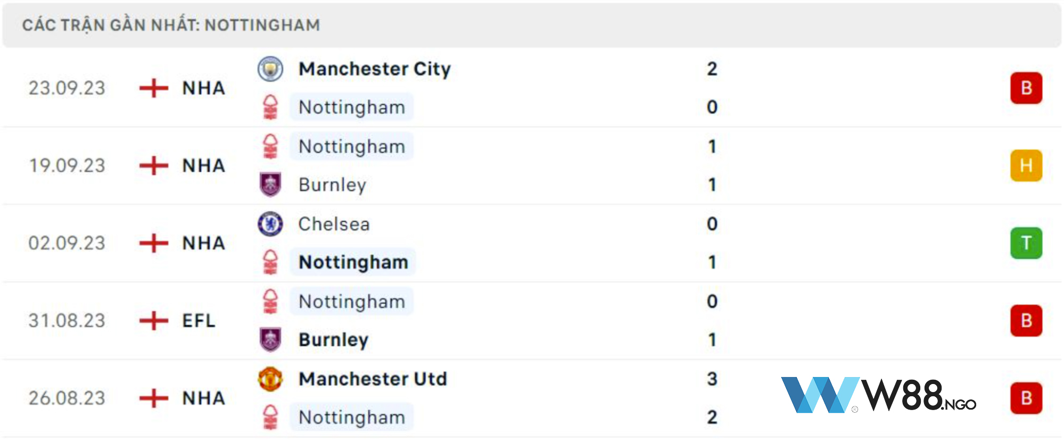Open the Manchester Utd team name

pyautogui.click(x=373, y=379)
